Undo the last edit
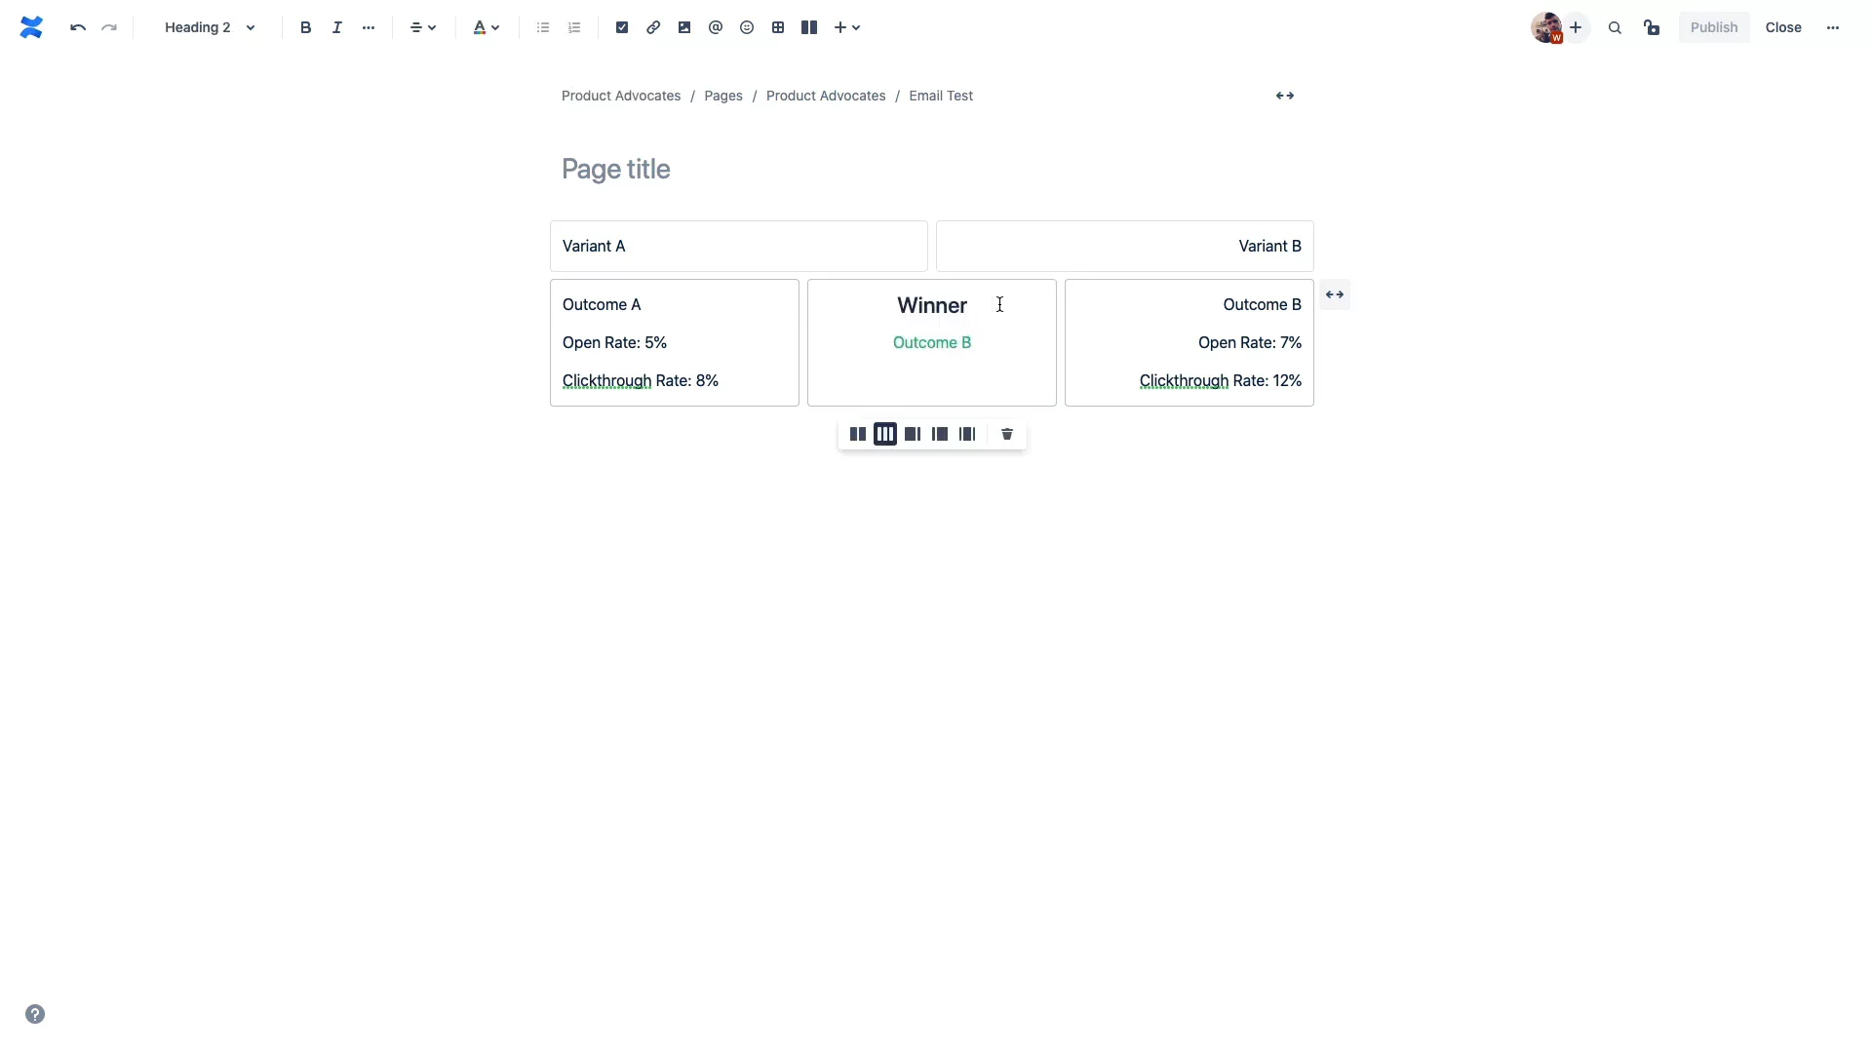Image resolution: width=1872 pixels, height=1053 pixels. (78, 27)
